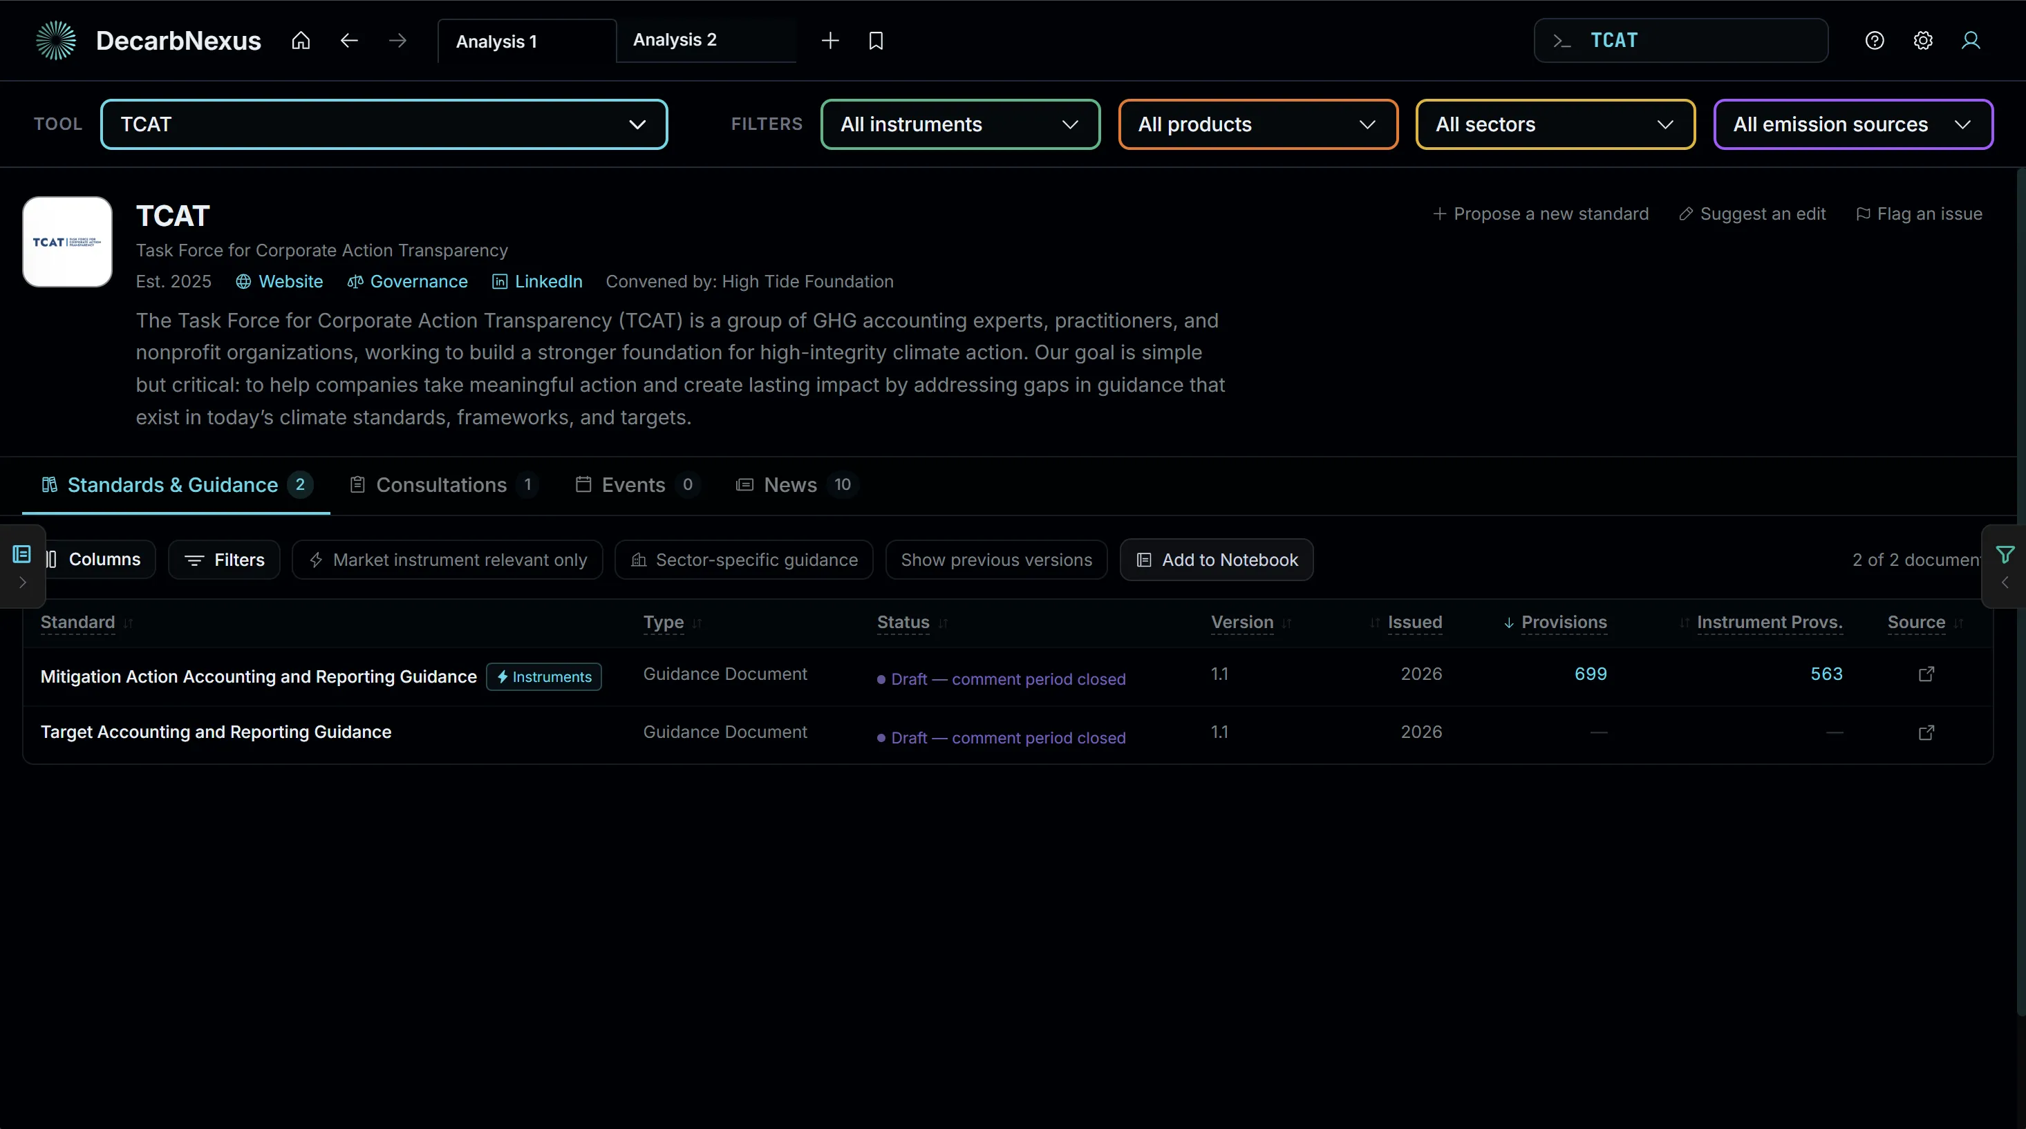Add a new analysis tab with plus icon
The height and width of the screenshot is (1129, 2026).
click(x=829, y=40)
